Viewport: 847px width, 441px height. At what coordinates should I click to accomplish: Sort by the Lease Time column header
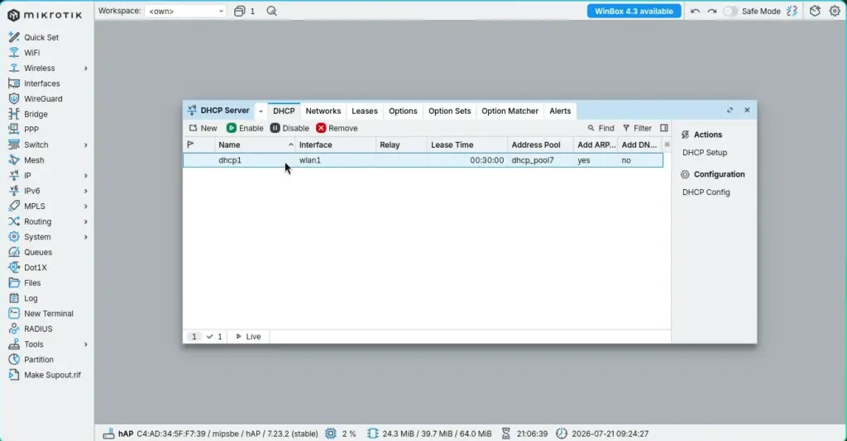coord(467,145)
